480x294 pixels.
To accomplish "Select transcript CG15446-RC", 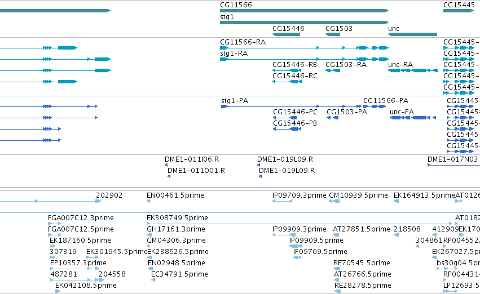I will (x=287, y=82).
